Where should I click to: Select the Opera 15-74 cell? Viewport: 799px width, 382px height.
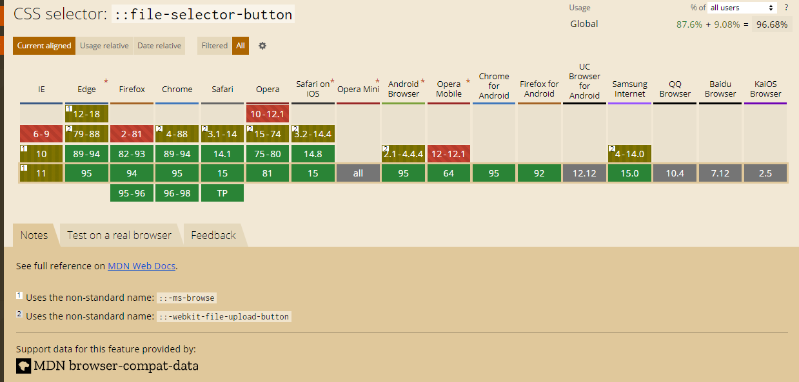pyautogui.click(x=268, y=134)
